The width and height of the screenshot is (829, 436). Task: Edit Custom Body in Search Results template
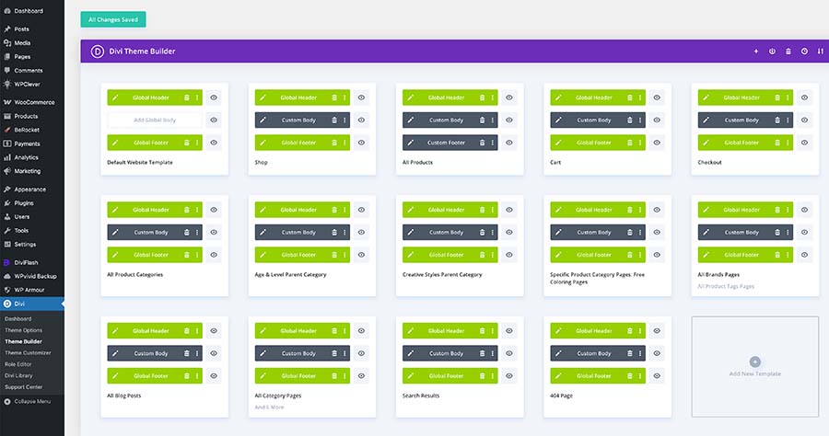click(410, 353)
